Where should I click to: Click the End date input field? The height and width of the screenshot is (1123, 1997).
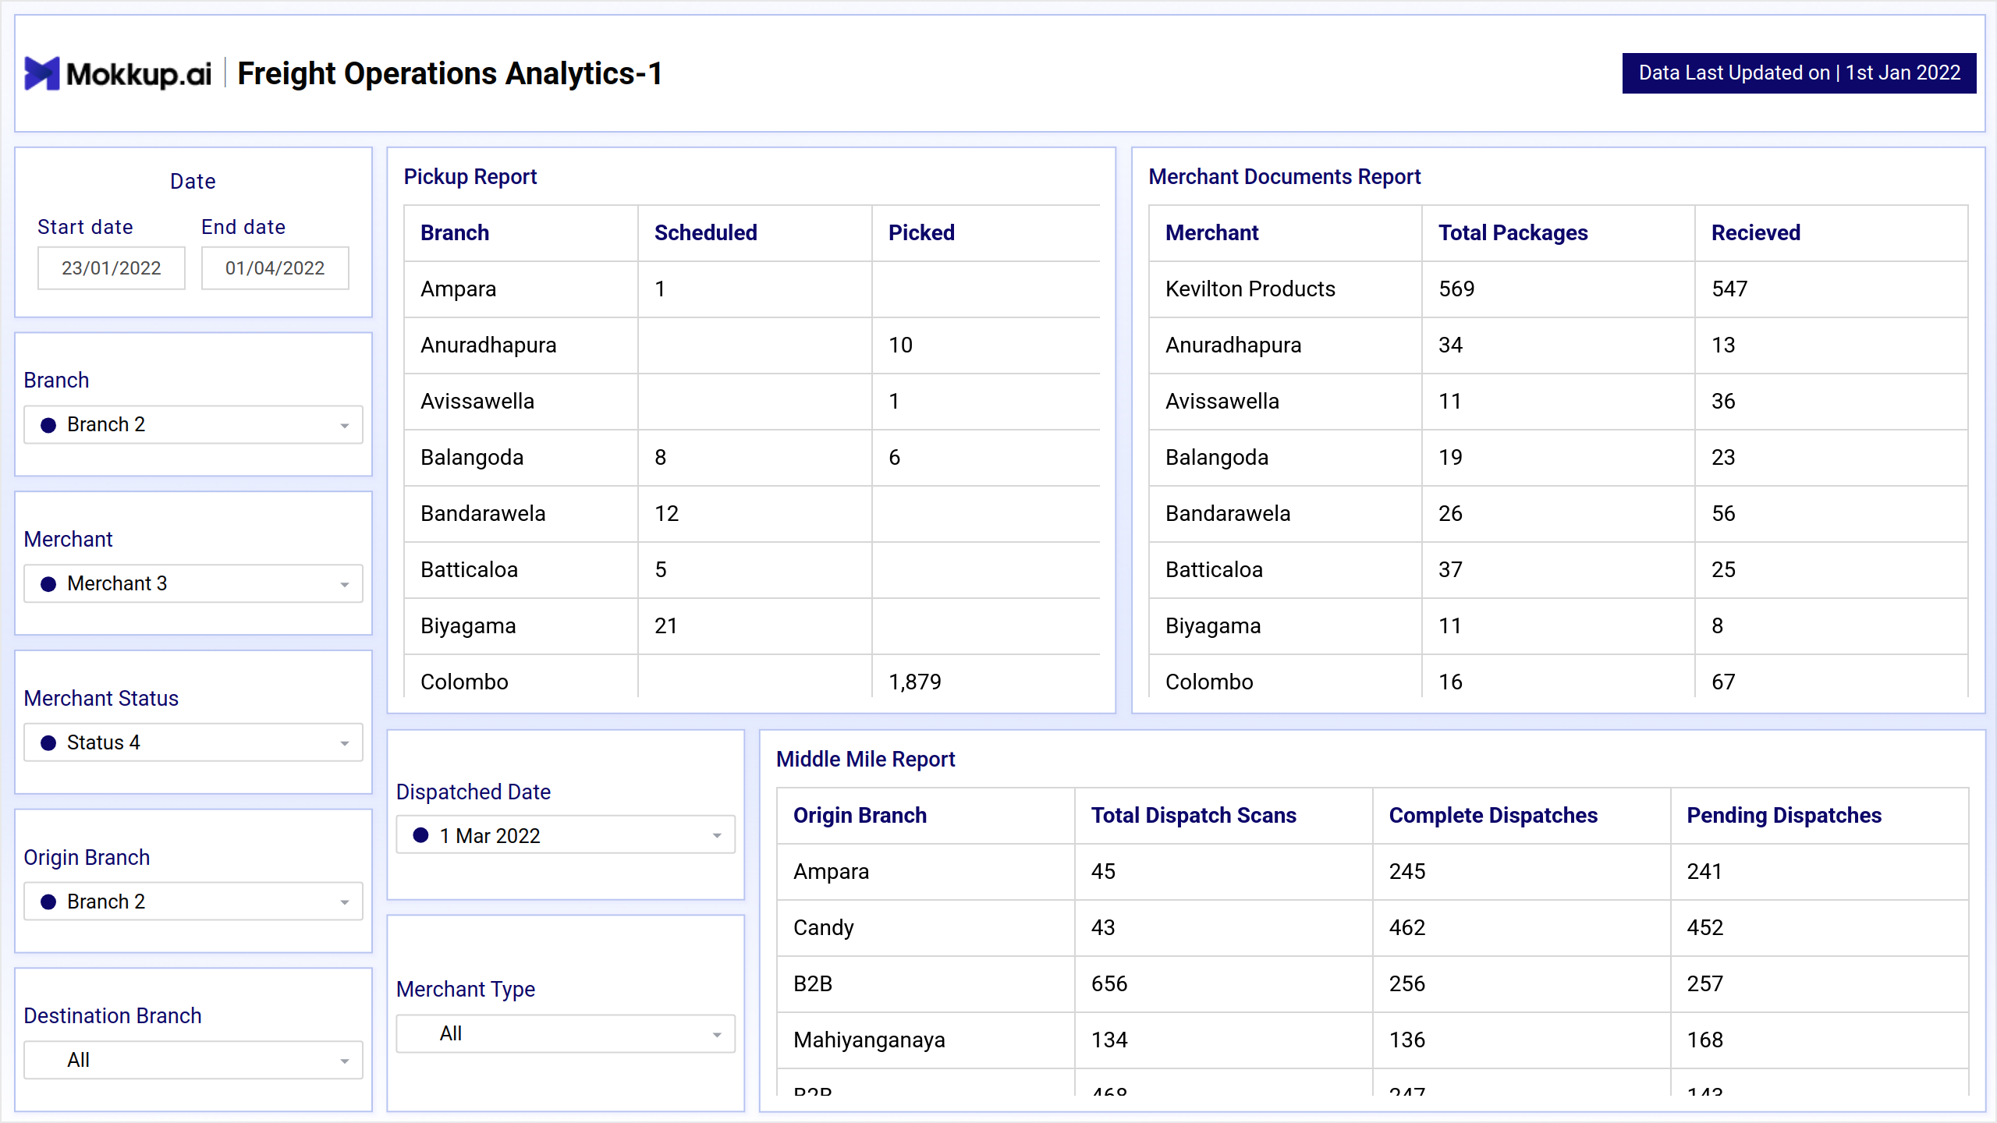(x=275, y=268)
